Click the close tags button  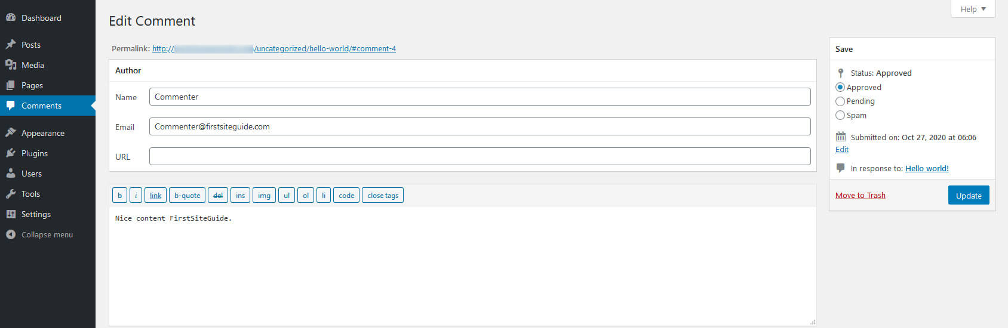tap(383, 195)
